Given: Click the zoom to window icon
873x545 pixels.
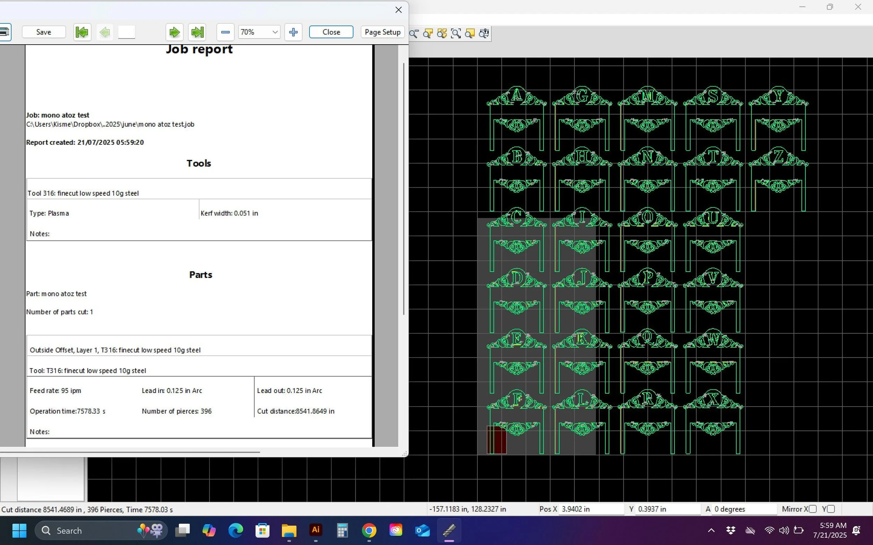Looking at the screenshot, I should pos(456,33).
